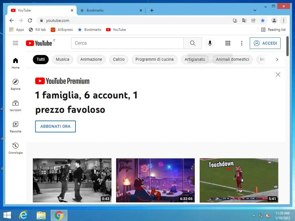Open Raccolta in the sidebar
This screenshot has height=221, width=295.
(x=16, y=127)
